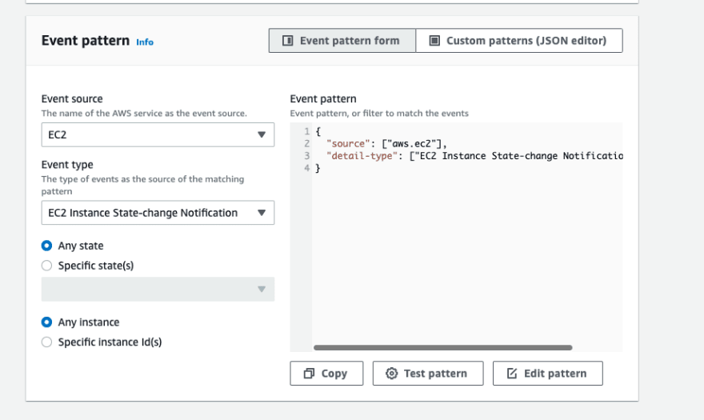Select the Any instance radio button
This screenshot has width=704, height=420.
(x=46, y=322)
